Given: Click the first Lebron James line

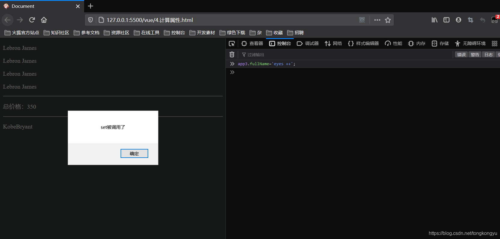Looking at the screenshot, I should point(20,48).
